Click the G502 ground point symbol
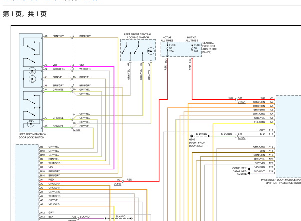Screen dimensions: 301x221 click(x=191, y=136)
